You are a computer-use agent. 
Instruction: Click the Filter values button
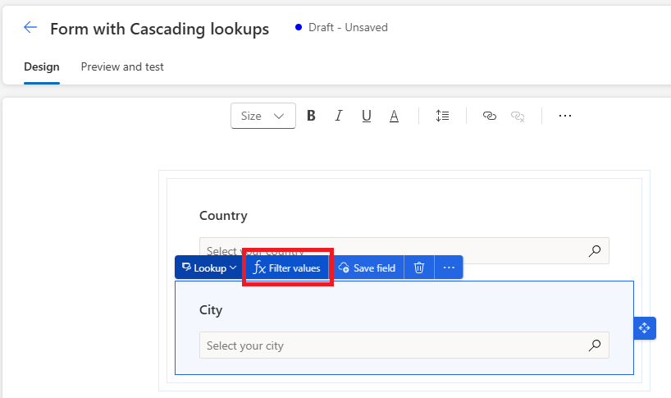click(x=287, y=268)
